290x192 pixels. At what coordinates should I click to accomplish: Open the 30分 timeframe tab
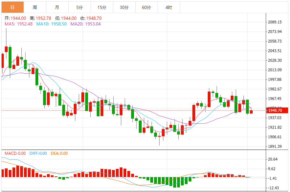coord(124,7)
